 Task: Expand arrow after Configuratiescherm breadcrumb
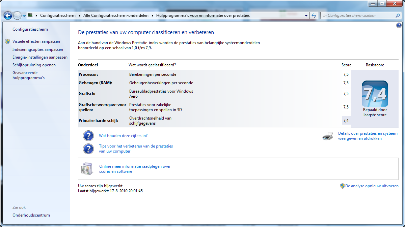[79, 15]
